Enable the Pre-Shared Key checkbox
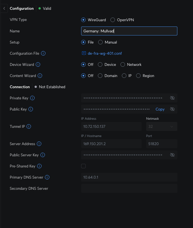Screen dimensions: 193x228 tap(83, 166)
